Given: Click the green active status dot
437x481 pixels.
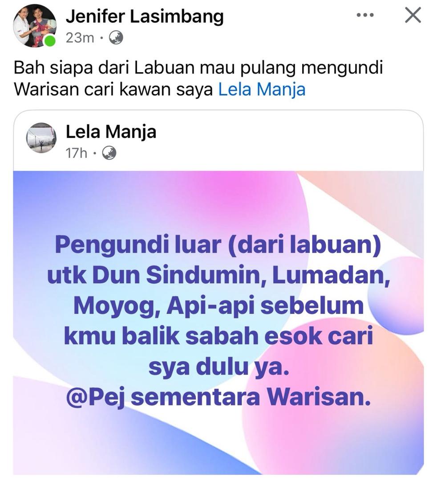Looking at the screenshot, I should pos(50,41).
